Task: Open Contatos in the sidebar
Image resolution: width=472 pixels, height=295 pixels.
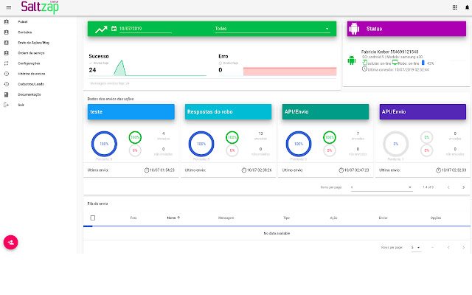Action: [24, 32]
